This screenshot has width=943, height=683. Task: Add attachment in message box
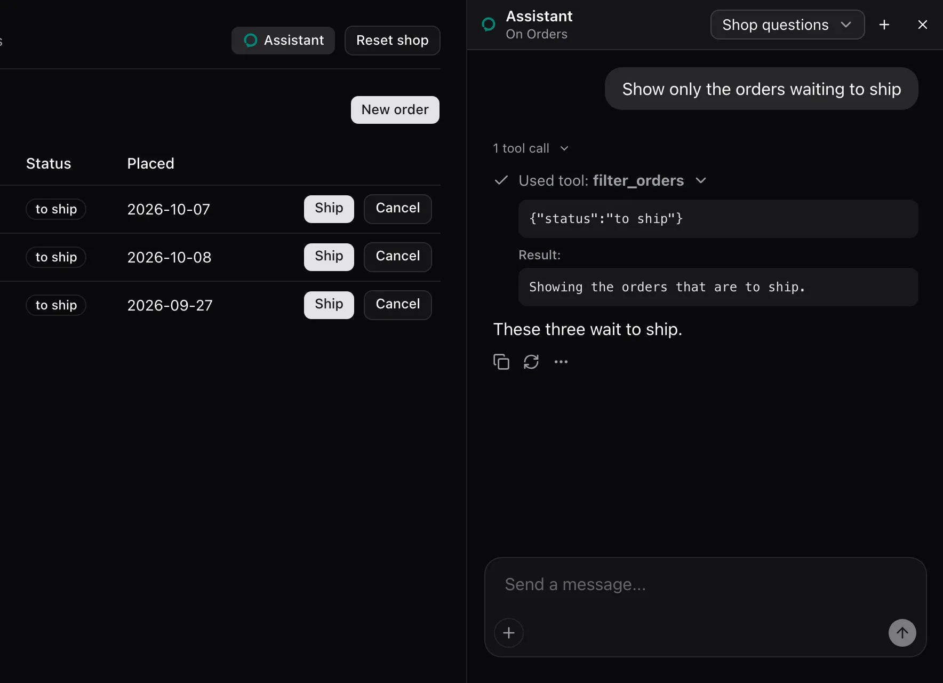point(509,633)
